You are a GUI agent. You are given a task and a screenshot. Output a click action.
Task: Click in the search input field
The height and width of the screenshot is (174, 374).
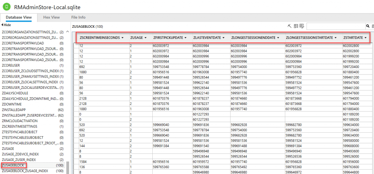336,26
